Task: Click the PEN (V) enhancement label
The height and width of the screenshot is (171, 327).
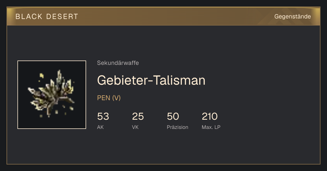Action: pyautogui.click(x=109, y=98)
